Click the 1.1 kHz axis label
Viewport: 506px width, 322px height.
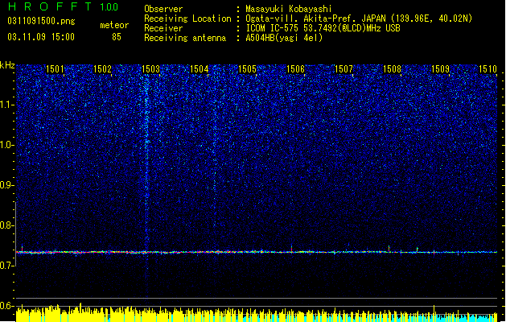pos(7,105)
